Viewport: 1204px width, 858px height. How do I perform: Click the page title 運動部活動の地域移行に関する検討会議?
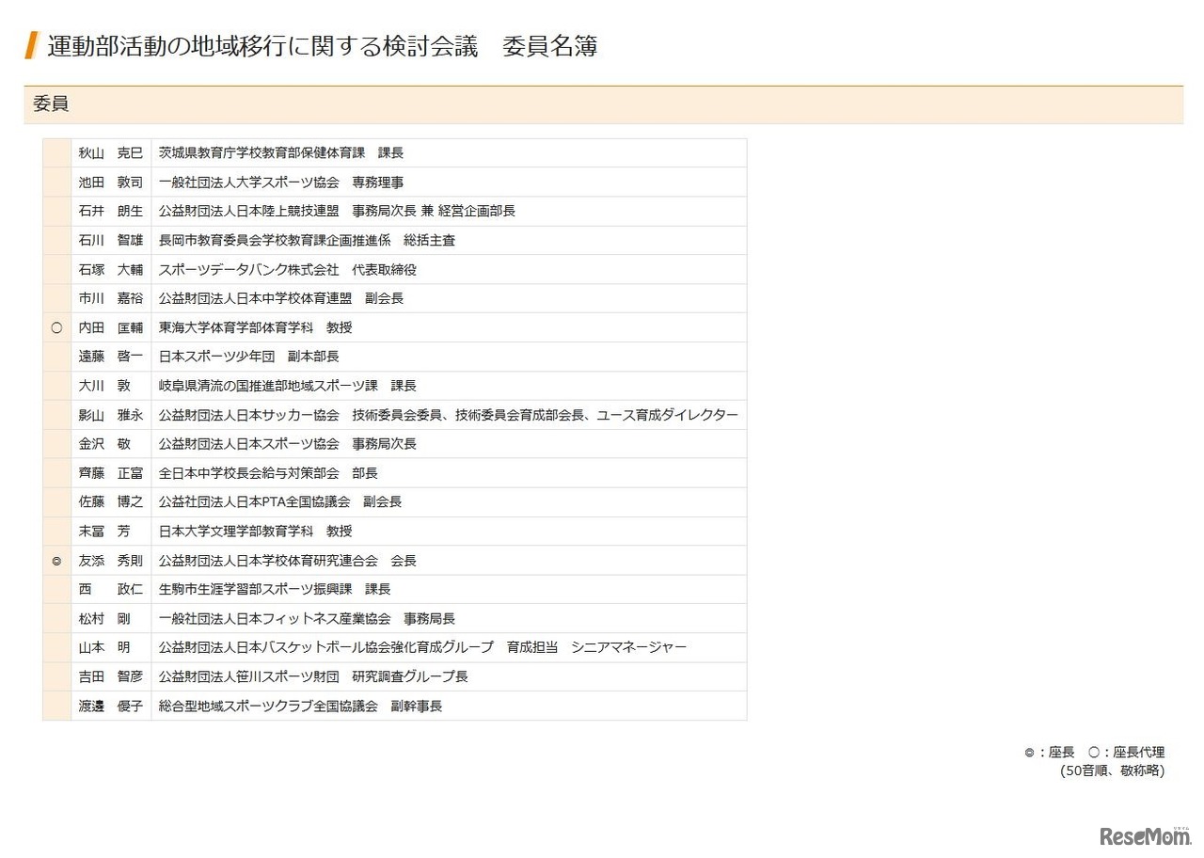[257, 45]
